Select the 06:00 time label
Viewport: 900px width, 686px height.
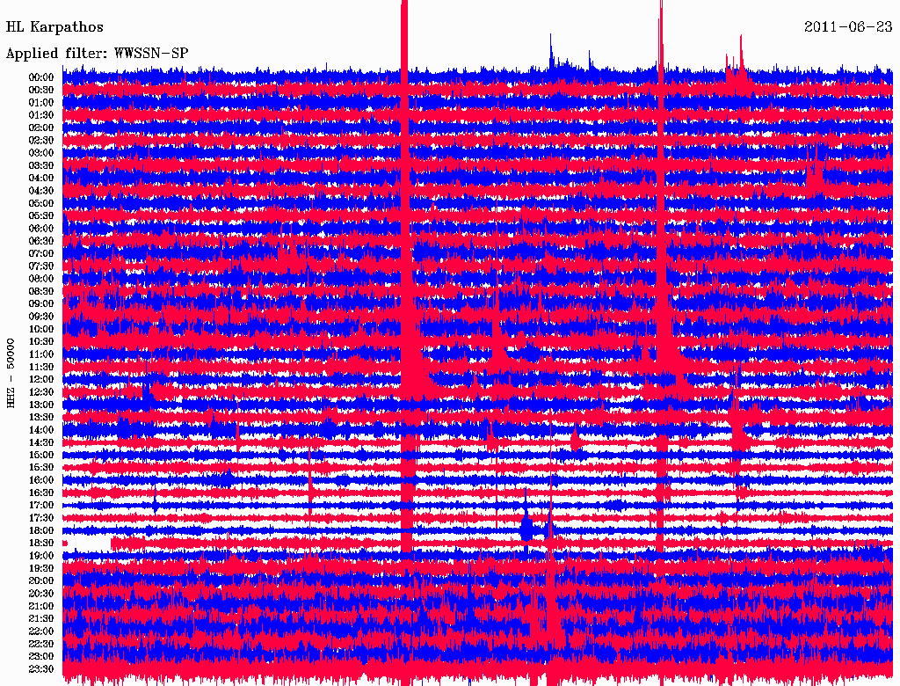pos(41,228)
